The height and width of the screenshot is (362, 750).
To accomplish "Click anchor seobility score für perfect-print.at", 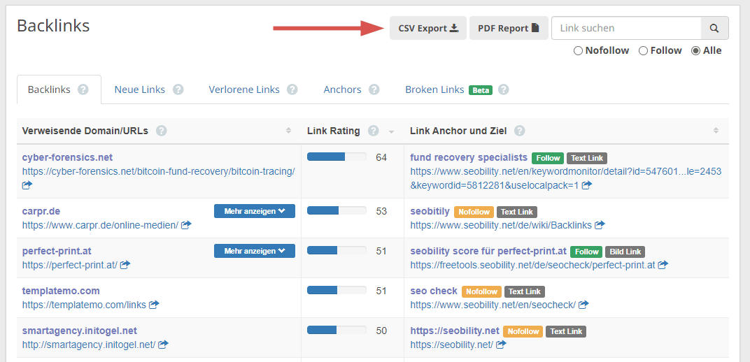I will 488,251.
